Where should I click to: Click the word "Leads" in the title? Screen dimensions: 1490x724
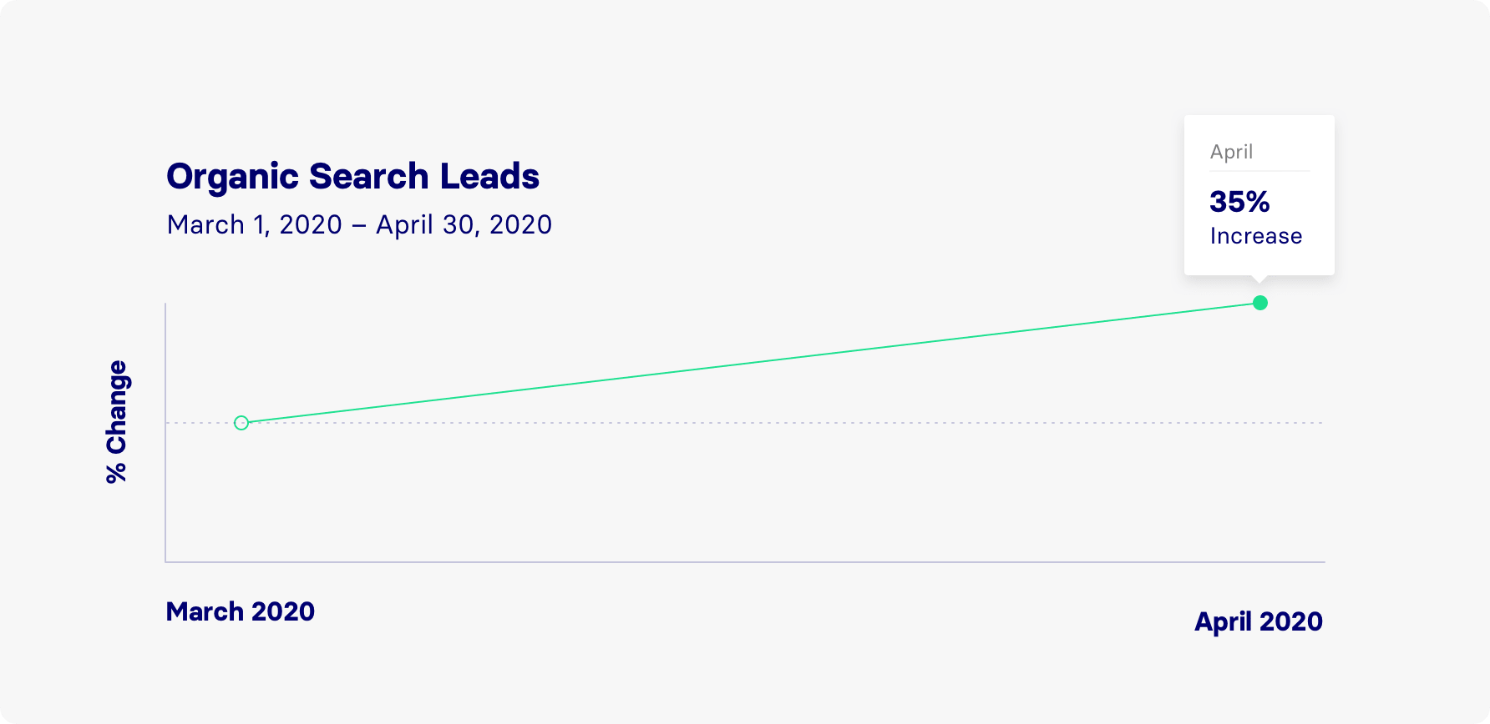(x=489, y=176)
